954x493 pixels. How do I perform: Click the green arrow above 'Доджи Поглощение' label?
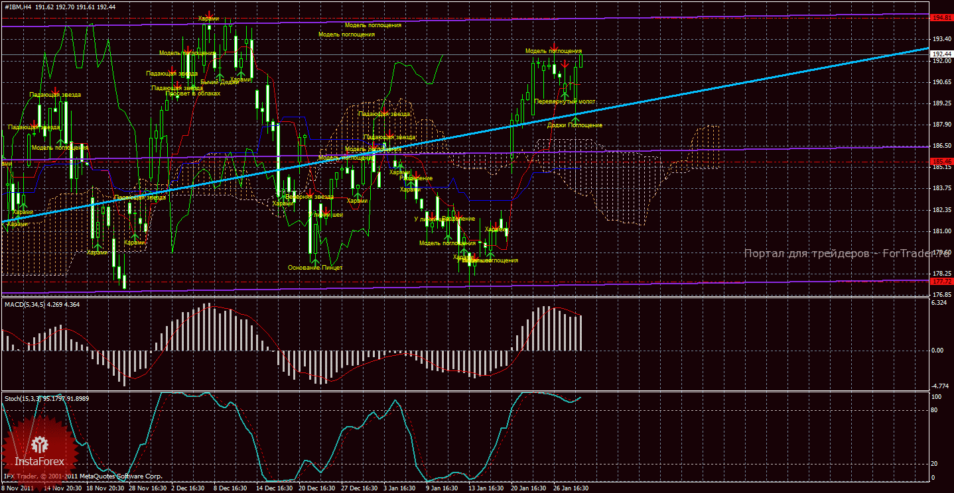(x=575, y=117)
